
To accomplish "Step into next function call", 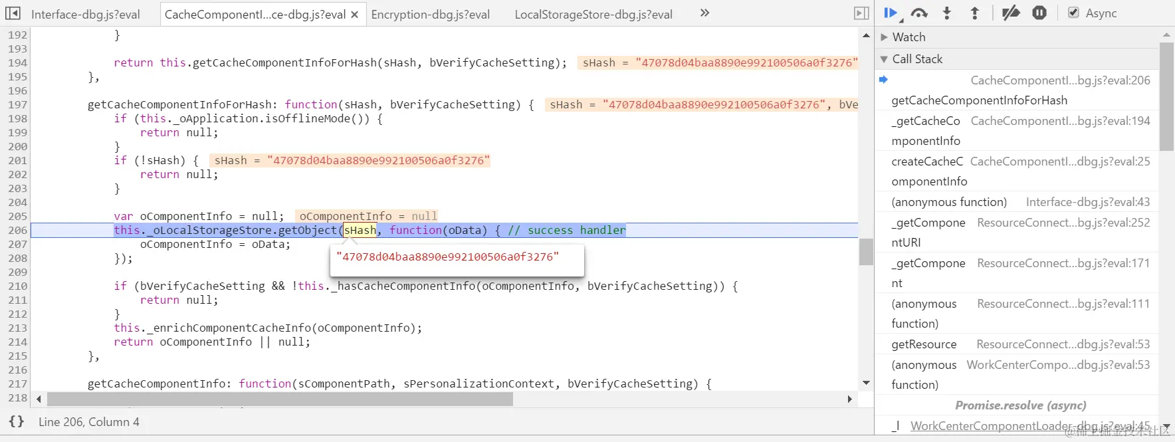I will click(947, 13).
